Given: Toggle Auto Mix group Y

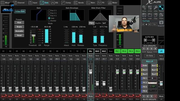Looking at the screenshot, I should (x=154, y=40).
